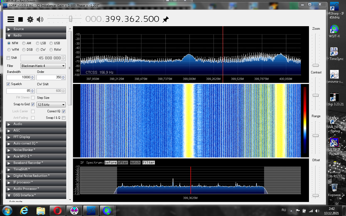Click the Notch button in IF Spectrum
The image size is (346, 216).
(x=135, y=163)
